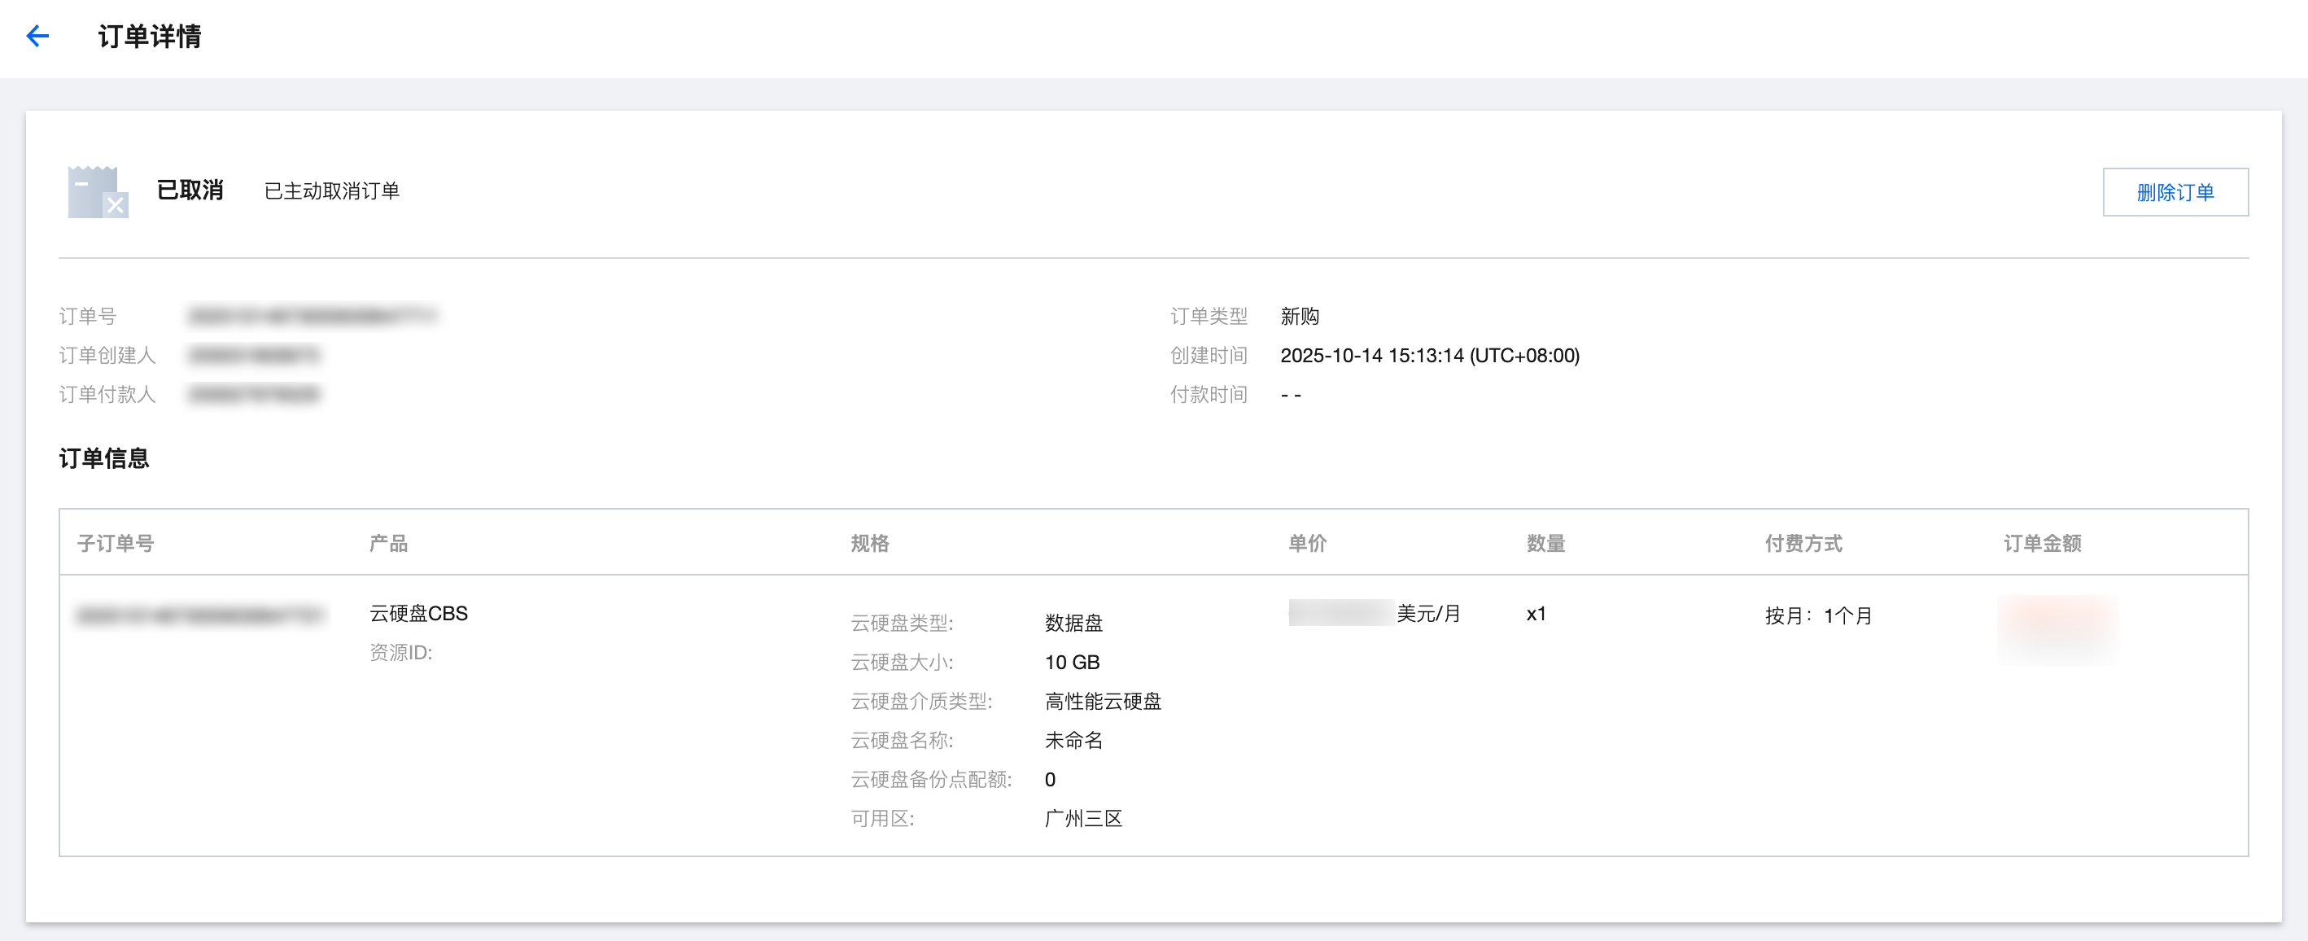Click the 云硬盘CBS product name
The height and width of the screenshot is (941, 2308).
pyautogui.click(x=418, y=614)
